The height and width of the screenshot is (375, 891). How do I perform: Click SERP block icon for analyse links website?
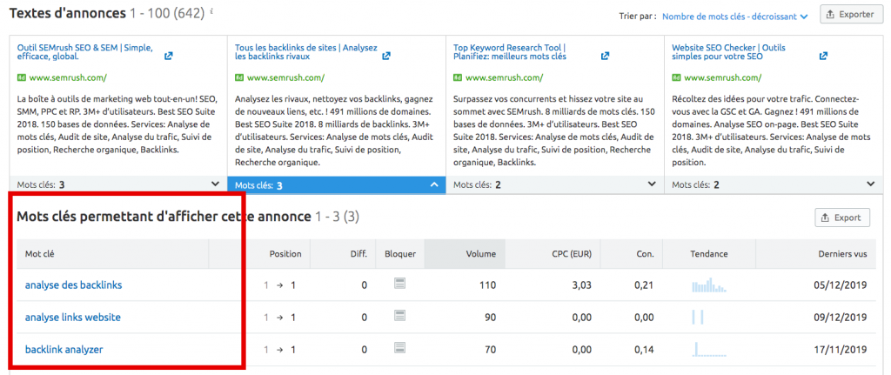point(400,316)
